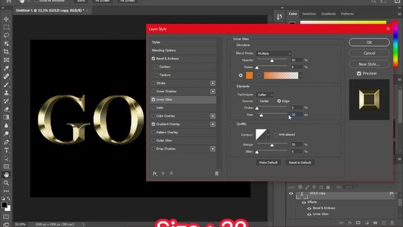Enable the Satin checkbox
Image resolution: width=403 pixels, height=227 pixels.
[x=154, y=108]
